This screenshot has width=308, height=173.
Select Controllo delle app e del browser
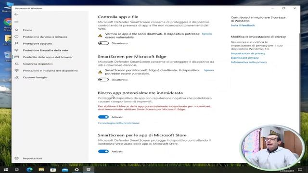(48, 57)
